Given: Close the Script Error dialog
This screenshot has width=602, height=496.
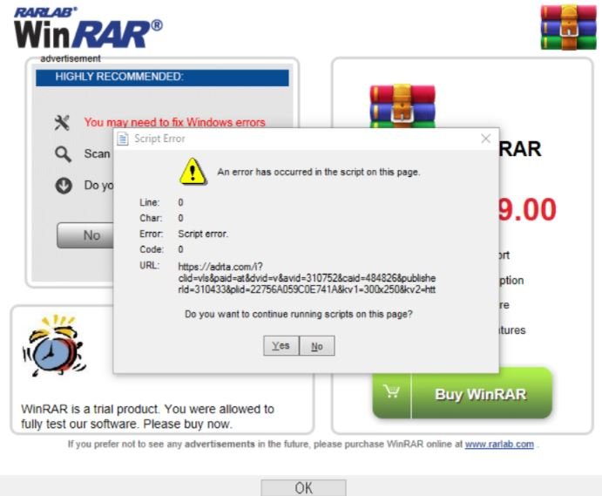Looking at the screenshot, I should tap(485, 139).
